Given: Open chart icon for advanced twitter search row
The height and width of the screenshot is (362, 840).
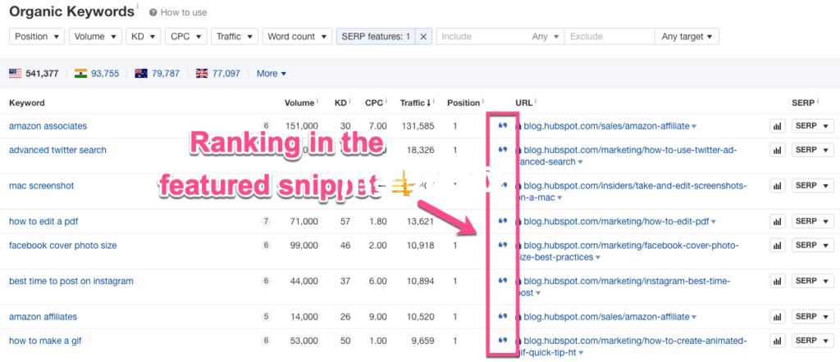Looking at the screenshot, I should (x=776, y=150).
